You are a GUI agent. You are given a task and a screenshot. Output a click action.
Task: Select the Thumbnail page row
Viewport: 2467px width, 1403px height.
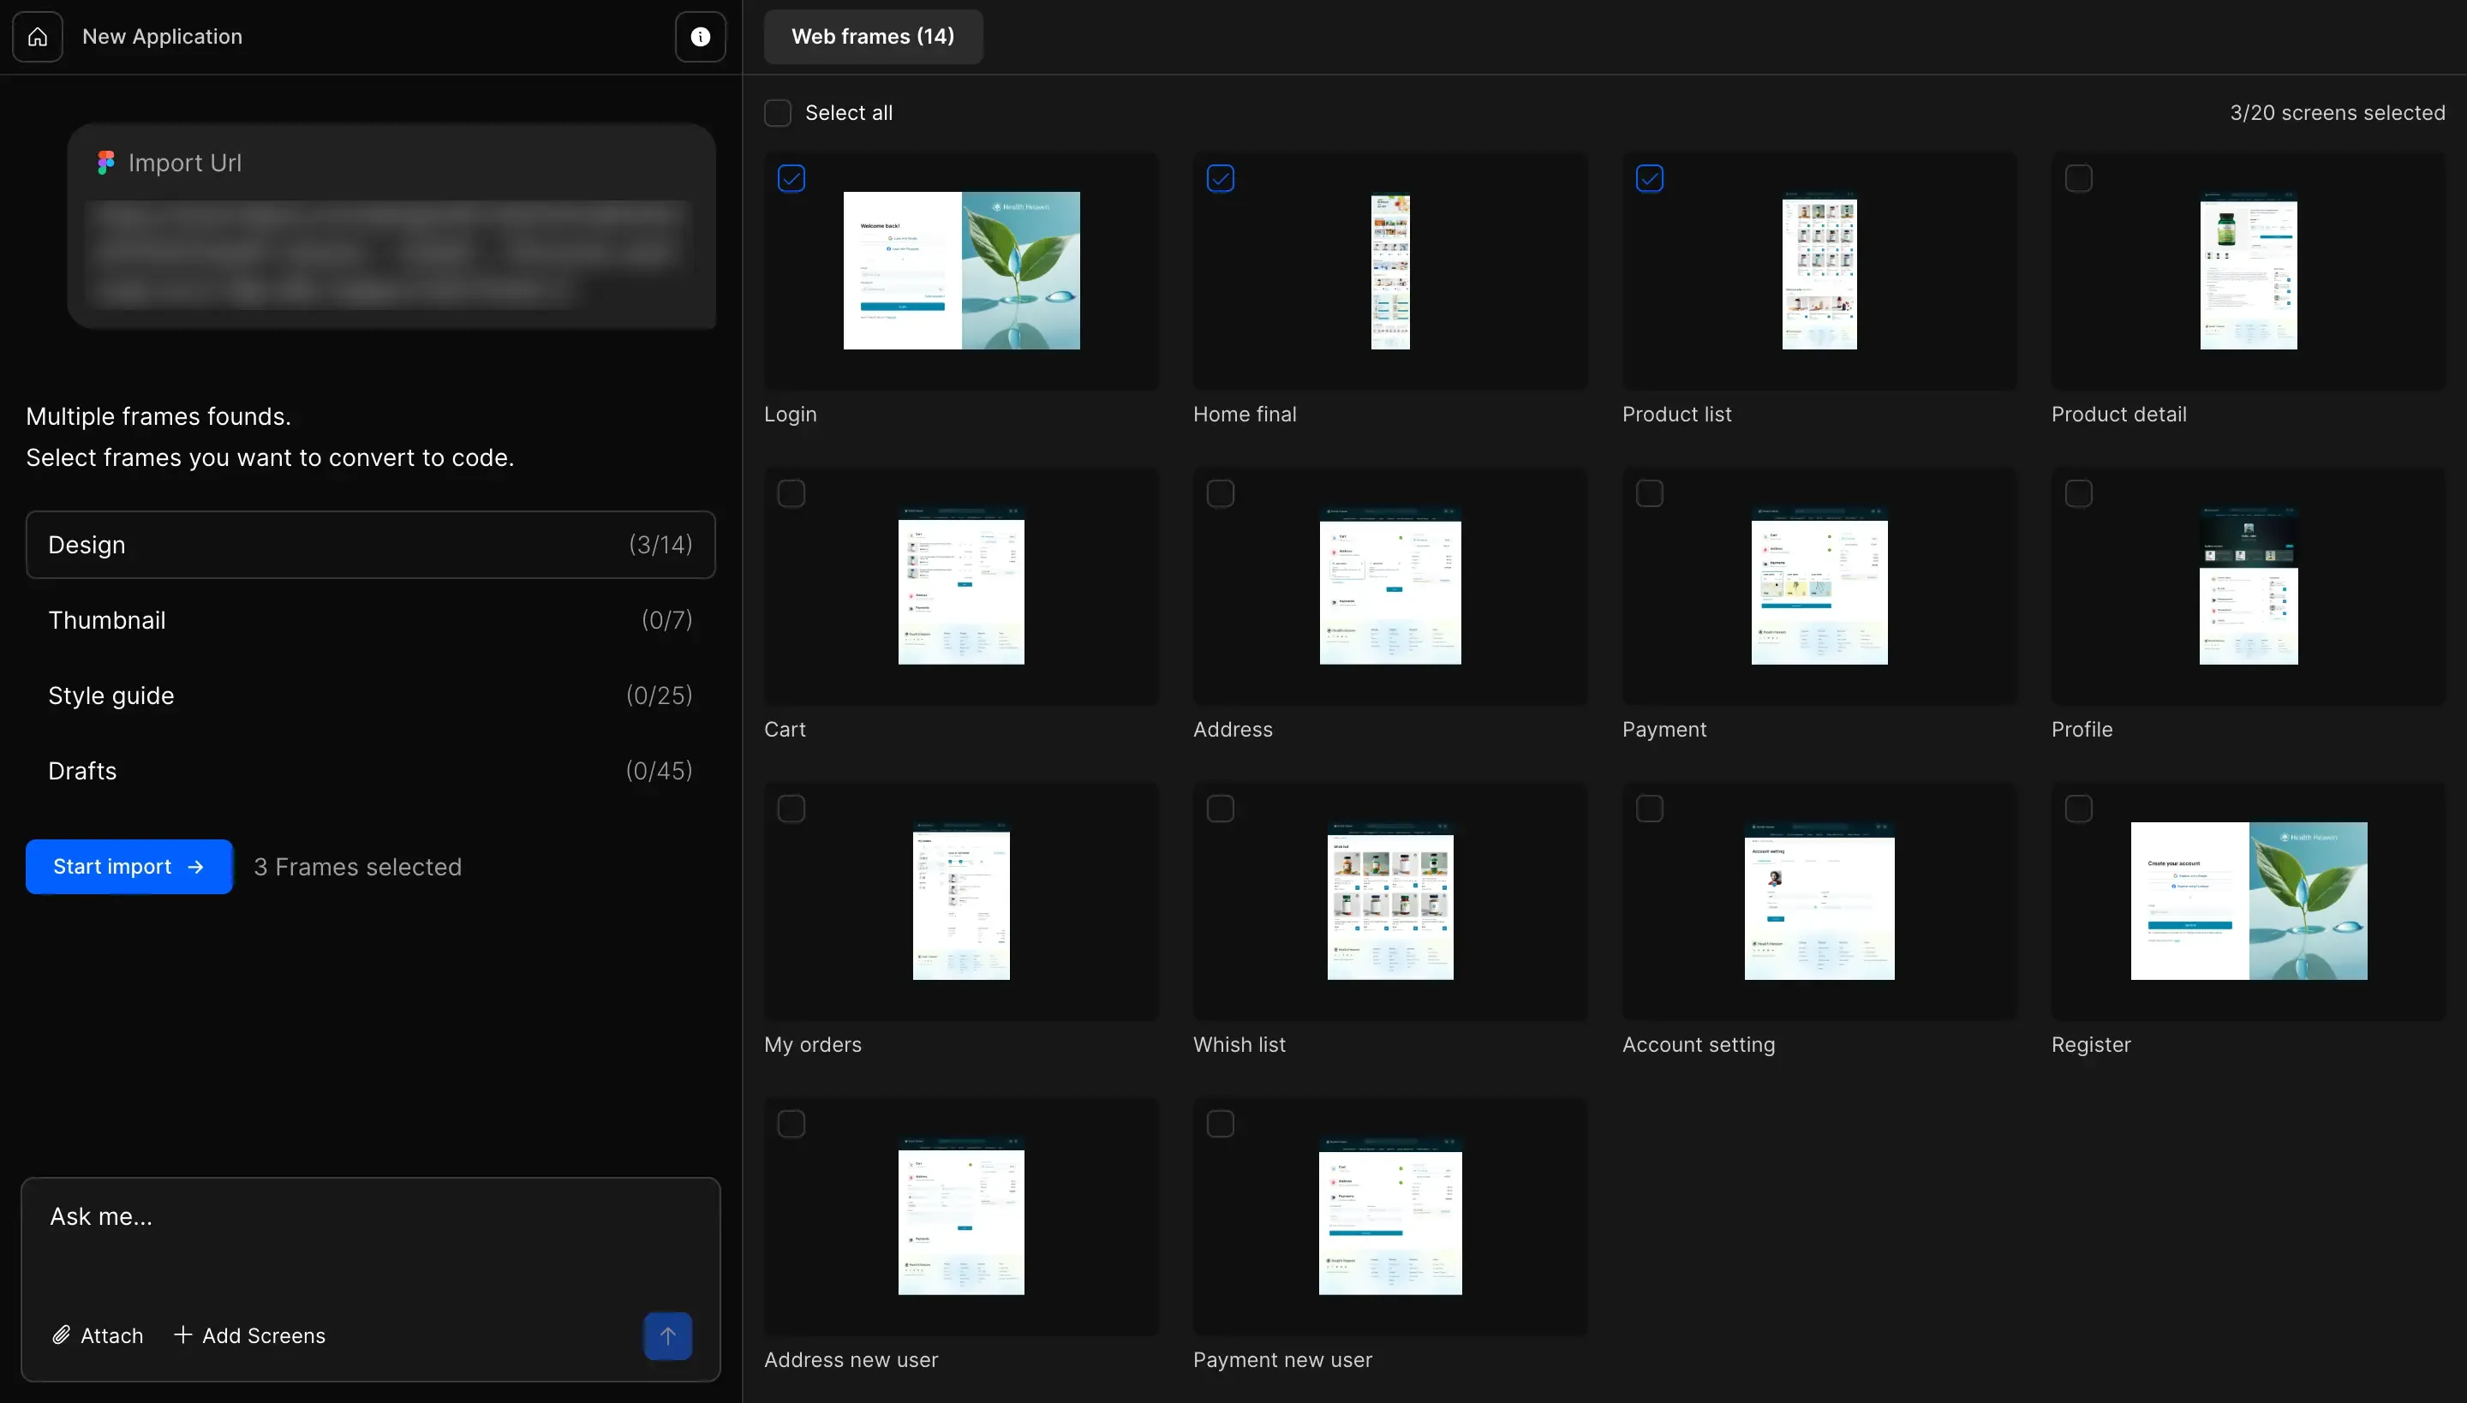(371, 620)
